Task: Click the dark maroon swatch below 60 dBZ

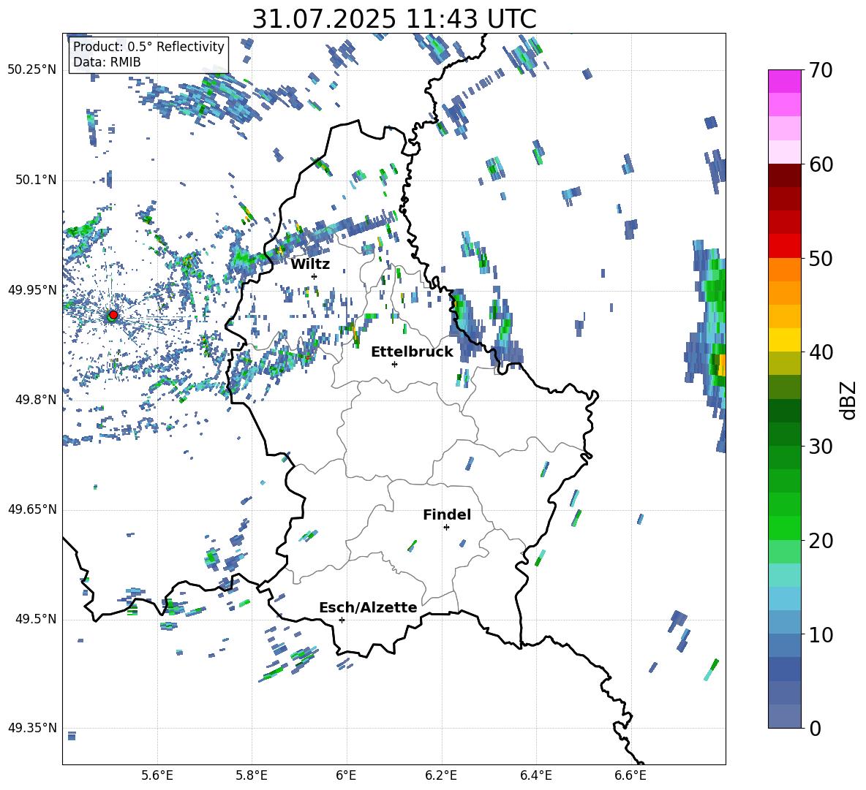Action: point(784,175)
